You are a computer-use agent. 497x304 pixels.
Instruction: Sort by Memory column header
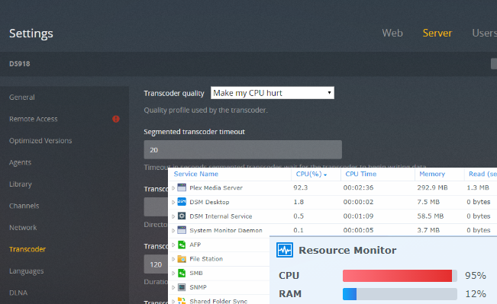click(432, 174)
